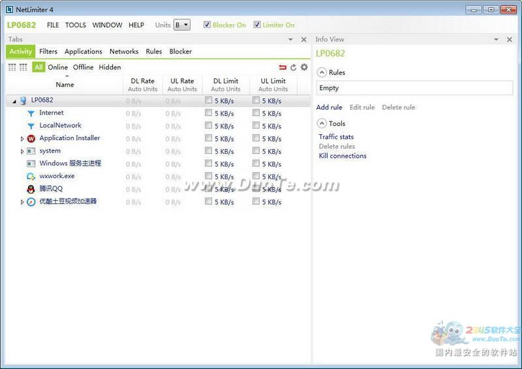522x369 pixels.
Task: Click the LP0682 computer icon in tree
Action: click(x=23, y=101)
